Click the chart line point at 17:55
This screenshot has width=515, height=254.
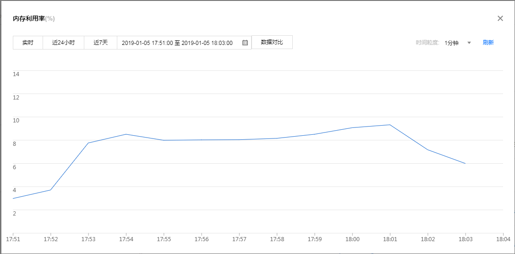[164, 140]
